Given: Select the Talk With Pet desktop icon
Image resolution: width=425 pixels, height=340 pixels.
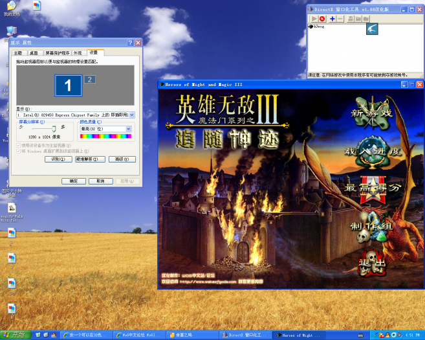Looking at the screenshot, I should pos(12,212).
